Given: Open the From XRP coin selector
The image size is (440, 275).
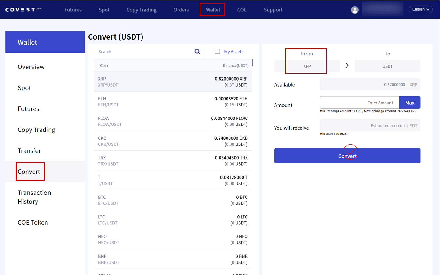Looking at the screenshot, I should click(x=307, y=66).
